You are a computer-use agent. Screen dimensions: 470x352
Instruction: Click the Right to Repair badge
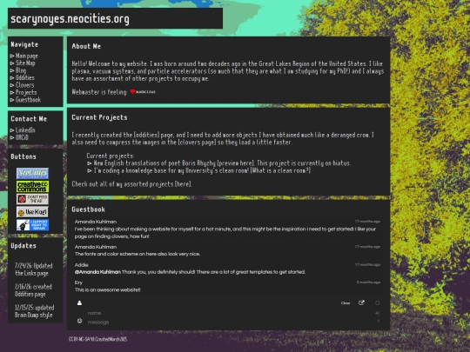33,225
